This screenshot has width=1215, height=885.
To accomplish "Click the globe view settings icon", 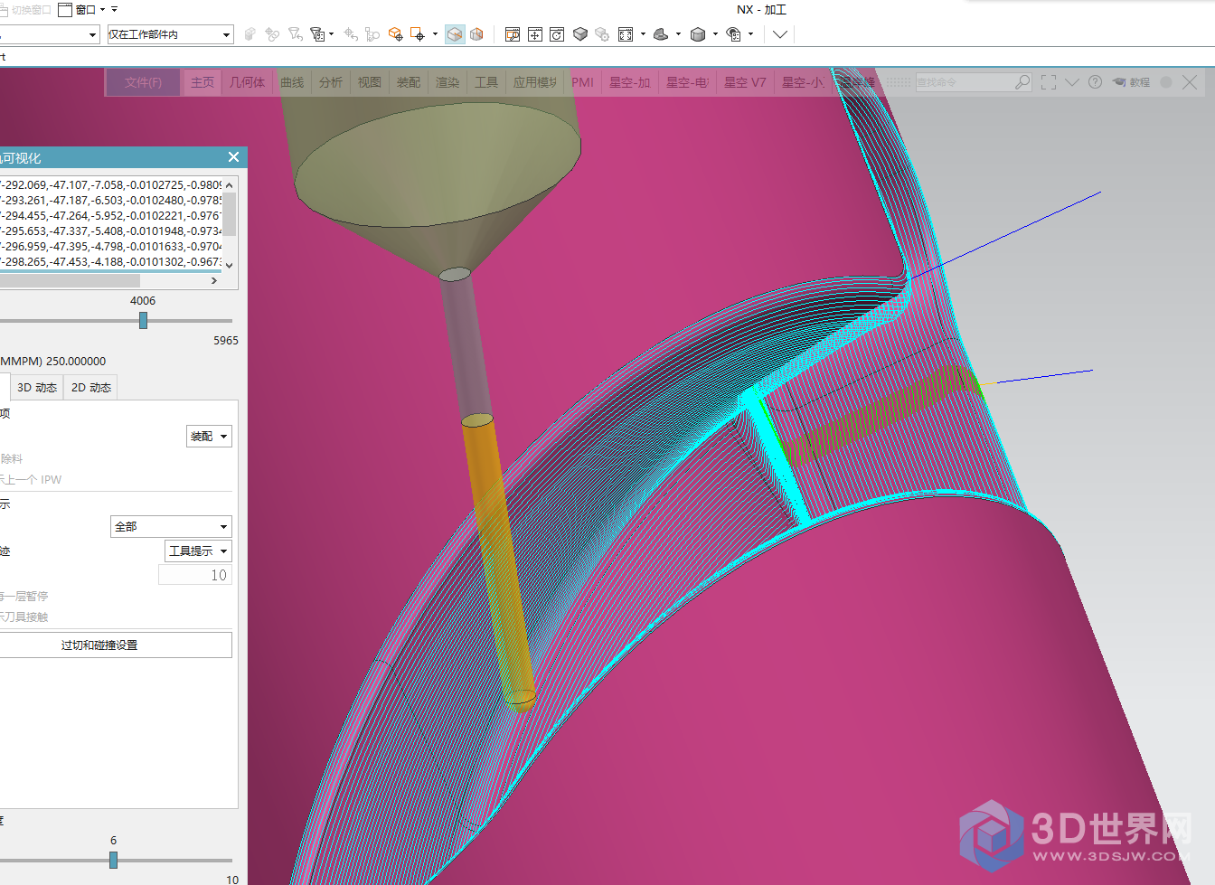I will [x=734, y=34].
